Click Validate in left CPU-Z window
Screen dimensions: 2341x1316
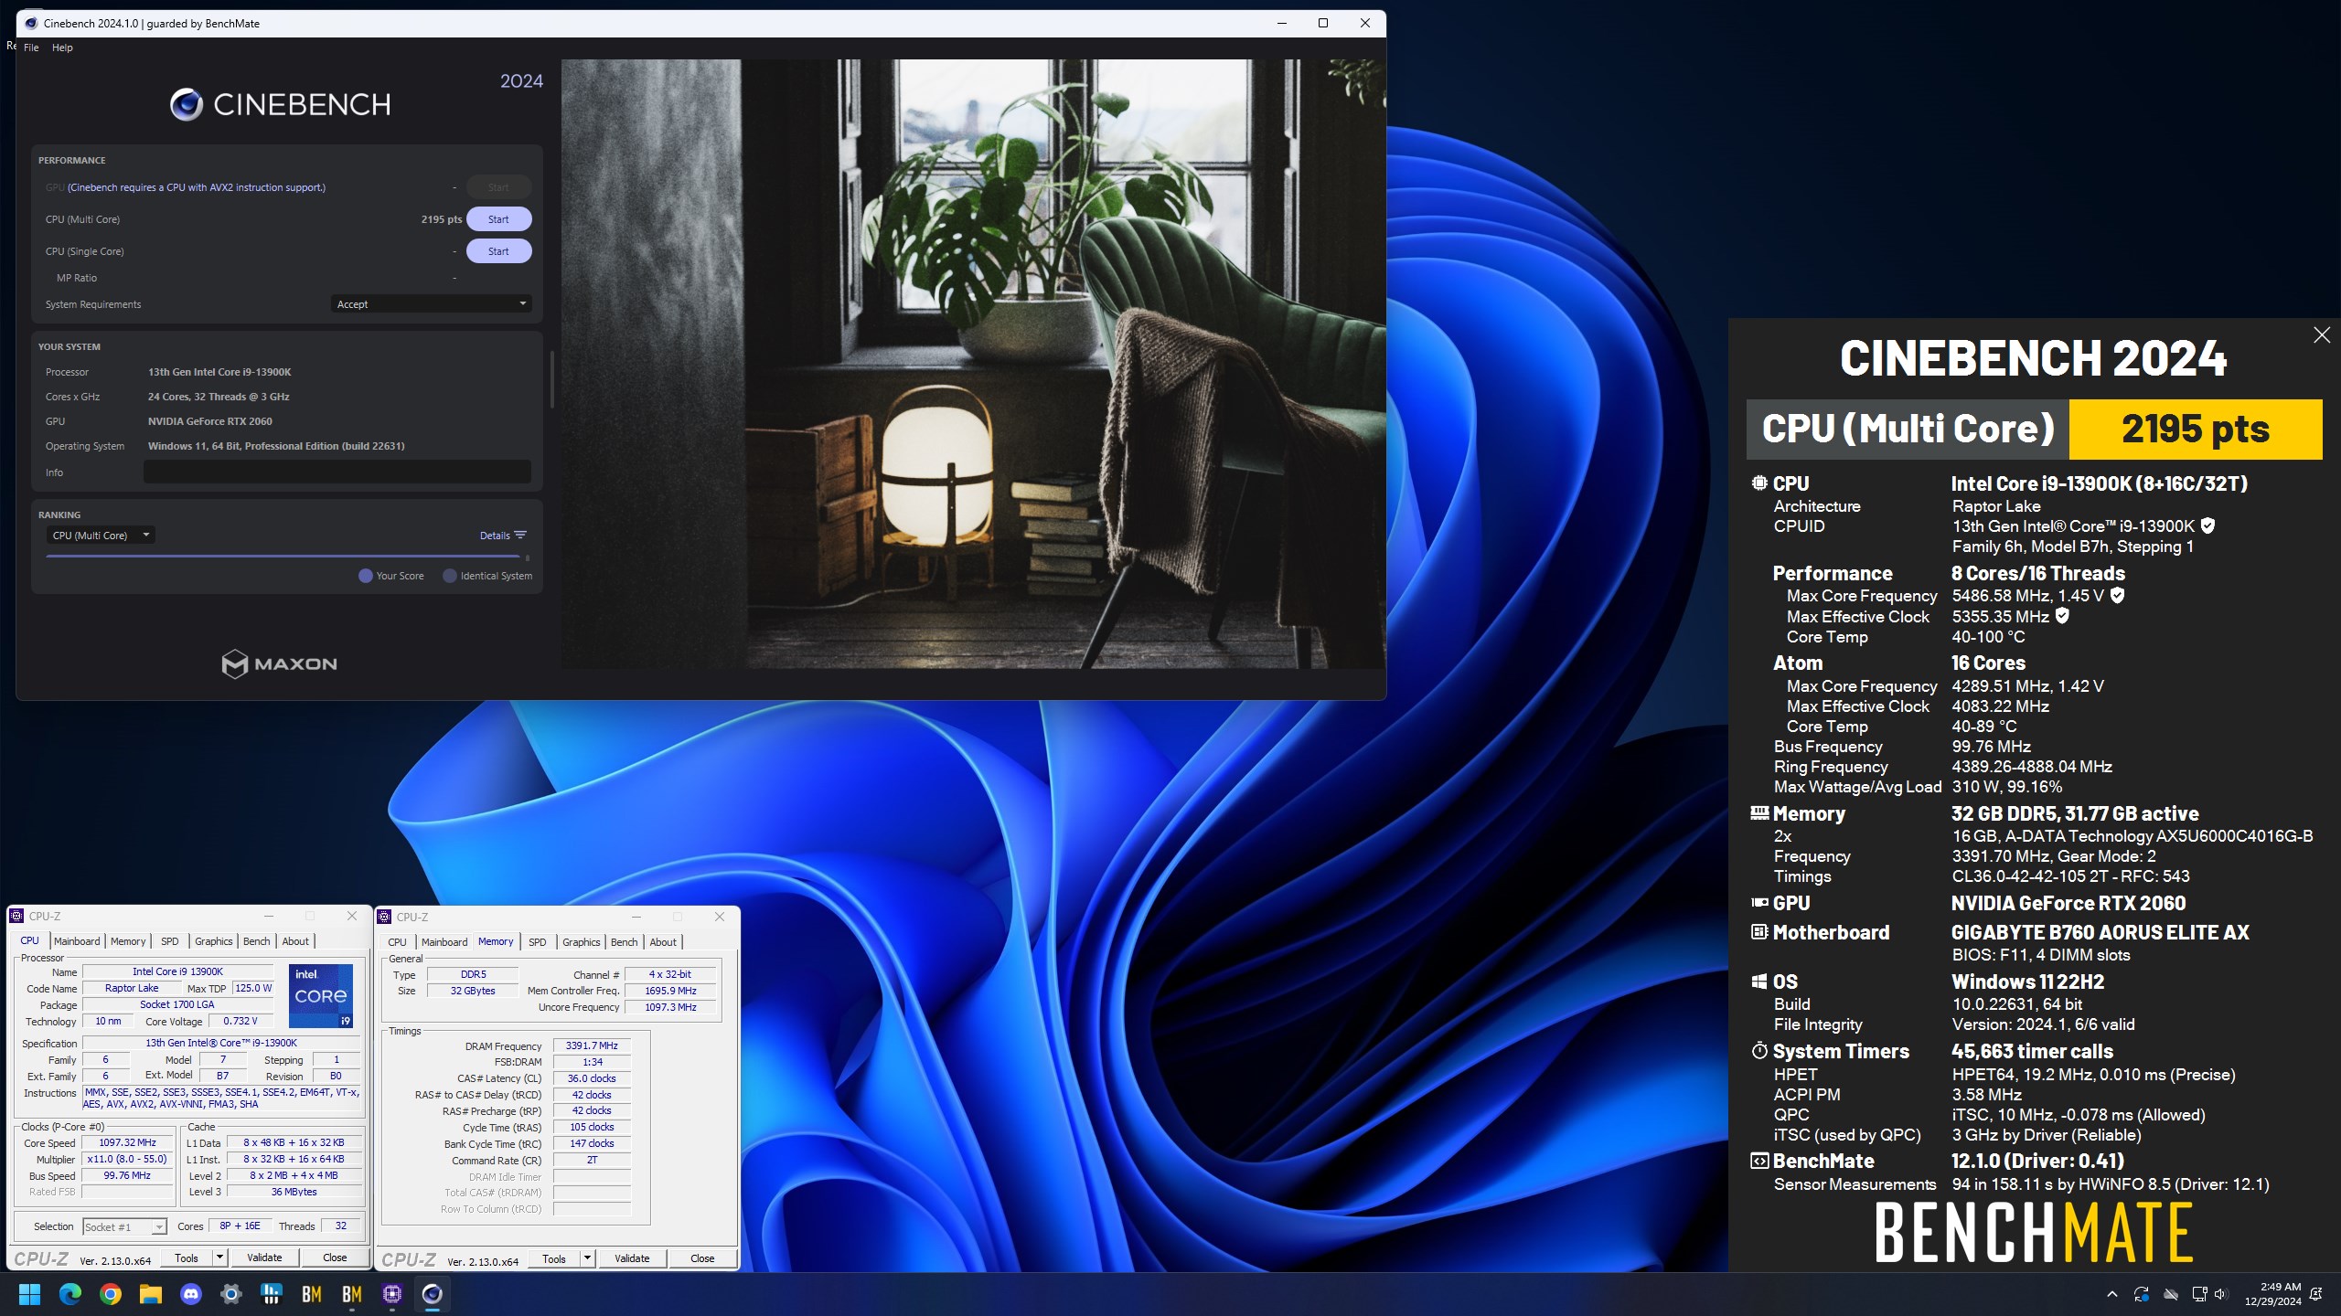click(x=264, y=1258)
